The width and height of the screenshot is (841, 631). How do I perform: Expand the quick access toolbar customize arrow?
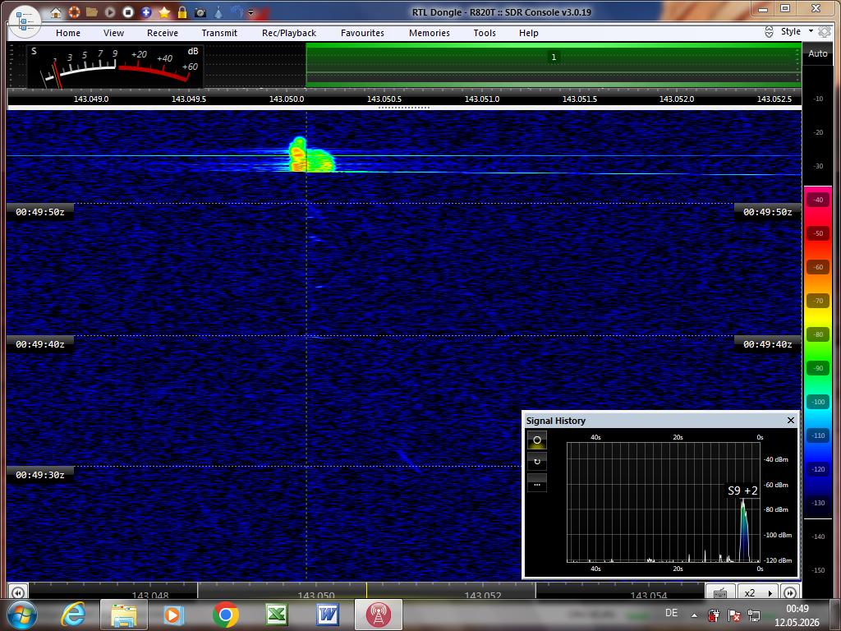(x=250, y=12)
